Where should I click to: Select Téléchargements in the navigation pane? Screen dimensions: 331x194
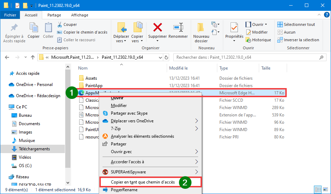(x=32, y=149)
